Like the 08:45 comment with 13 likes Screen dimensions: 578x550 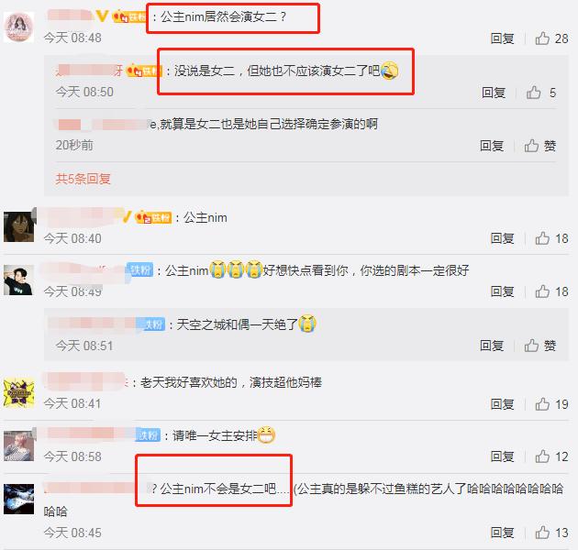pos(551,533)
